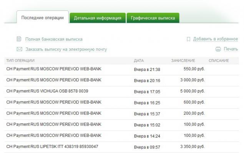244x153 pixels.
Task: Click the full bank statement document icon
Action: pyautogui.click(x=19, y=39)
